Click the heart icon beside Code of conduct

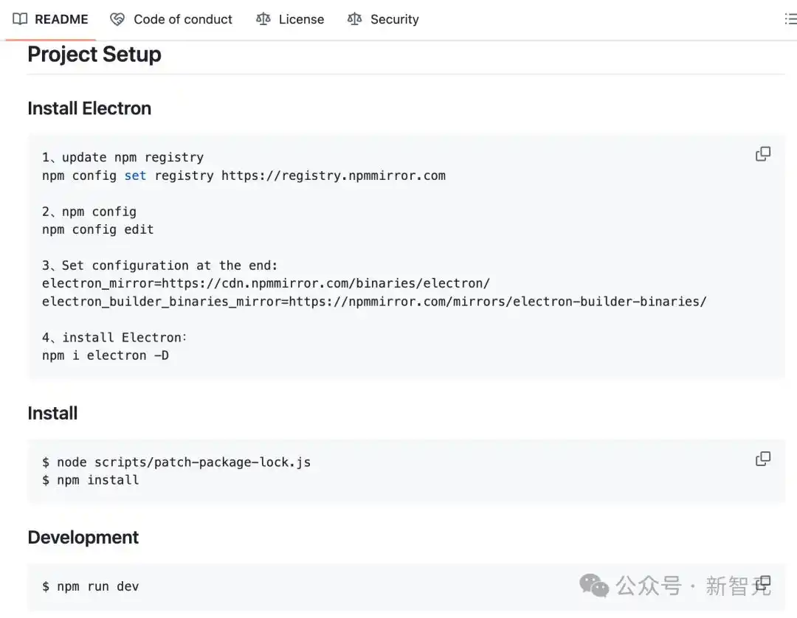(117, 19)
